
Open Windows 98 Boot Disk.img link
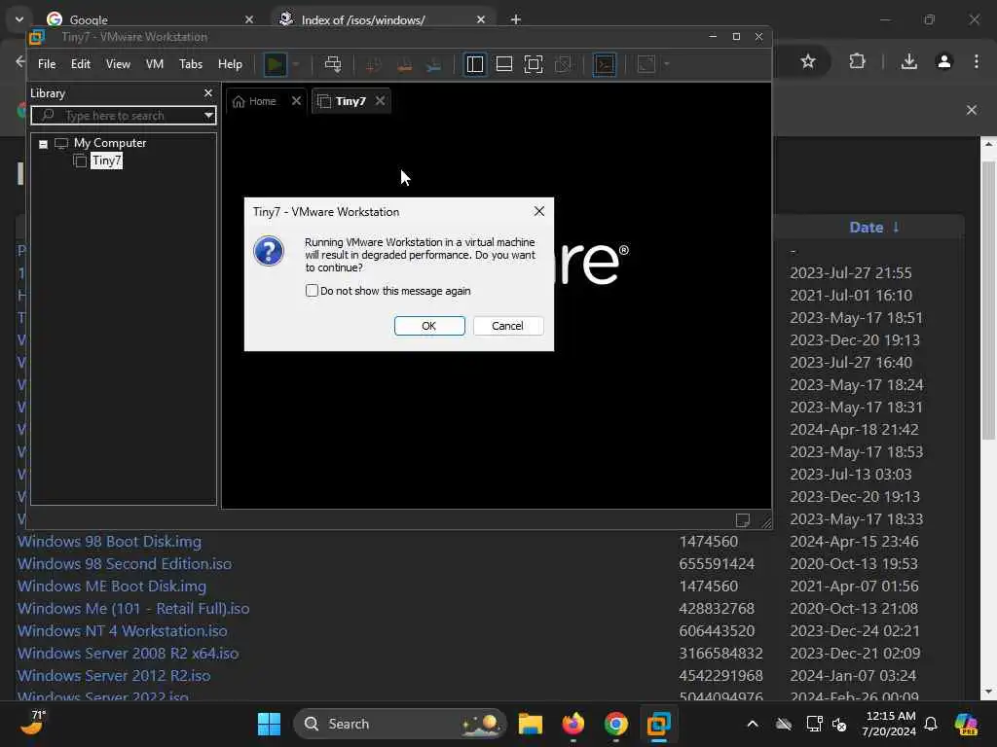pos(109,541)
